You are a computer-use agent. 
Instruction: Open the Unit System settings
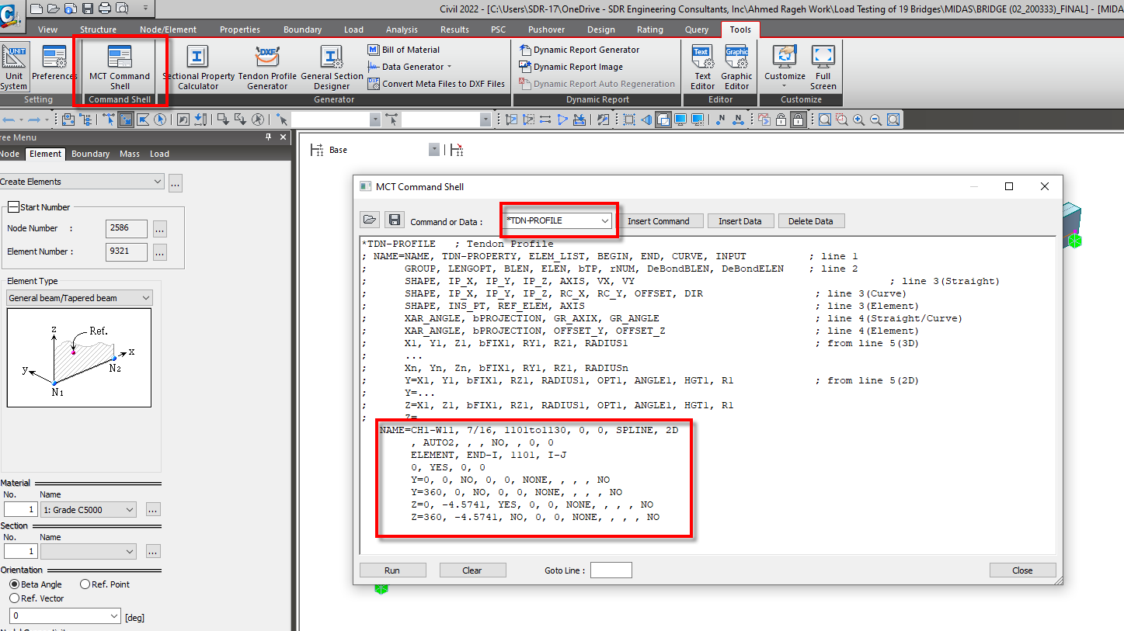coord(14,68)
